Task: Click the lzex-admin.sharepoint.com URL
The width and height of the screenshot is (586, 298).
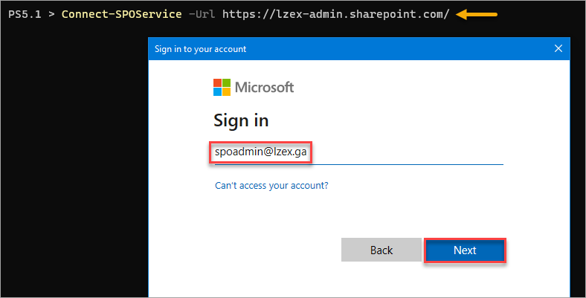Action: click(335, 14)
